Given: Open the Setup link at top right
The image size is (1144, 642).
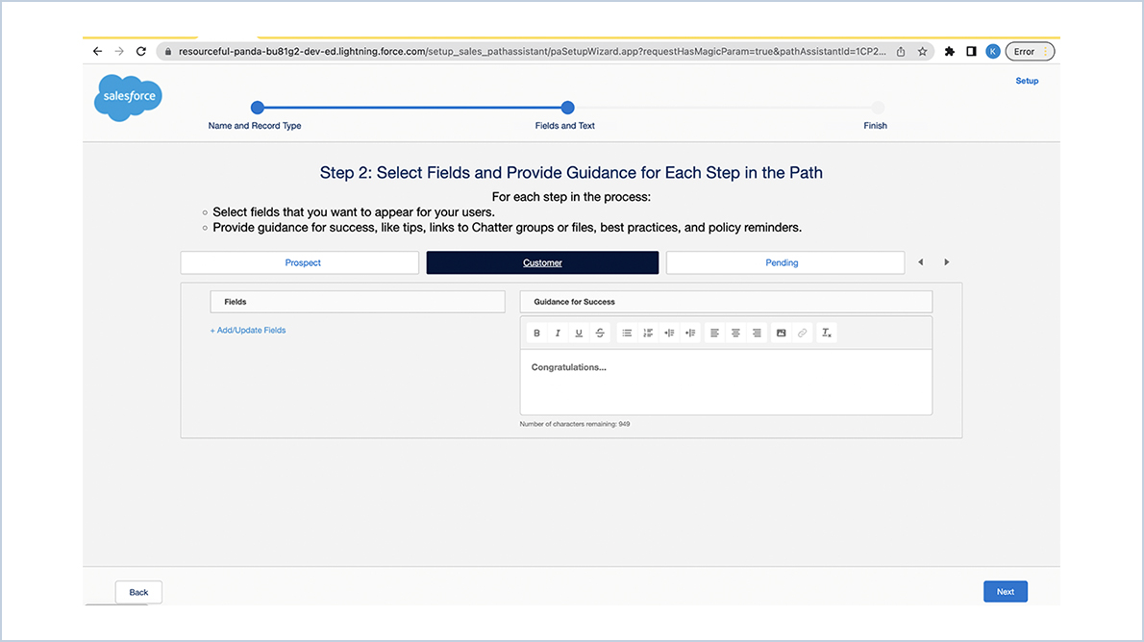Looking at the screenshot, I should tap(1027, 81).
